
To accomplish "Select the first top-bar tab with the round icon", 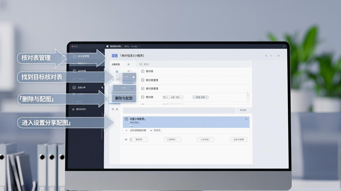I will pos(114,46).
